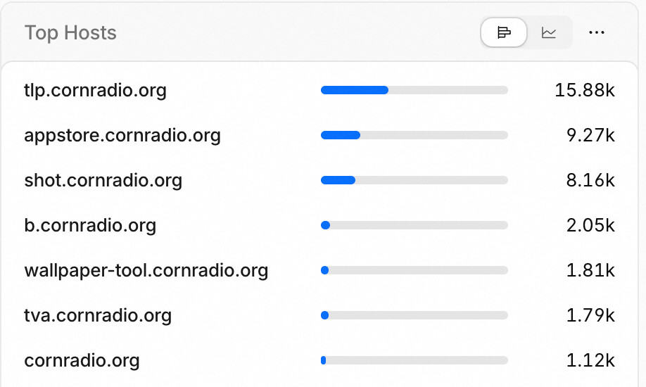Click the b.cornradio.org host
Image resolution: width=646 pixels, height=387 pixels.
[x=90, y=225]
